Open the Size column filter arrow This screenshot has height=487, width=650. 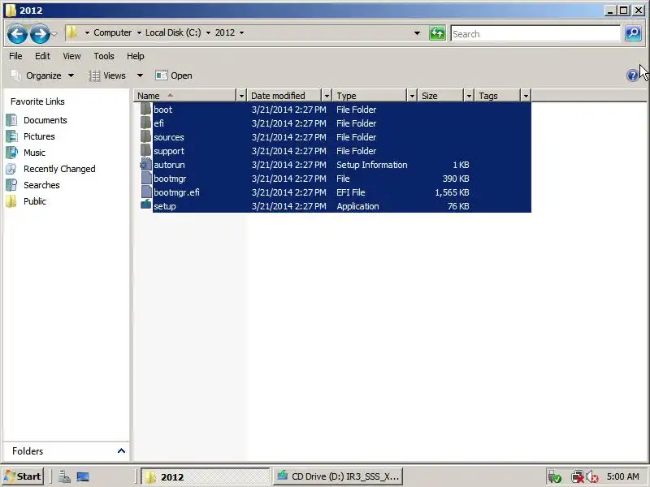pos(469,96)
